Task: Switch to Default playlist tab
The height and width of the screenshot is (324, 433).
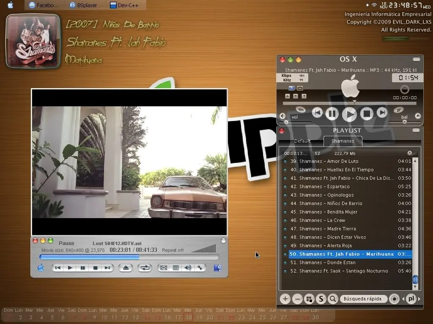Action: 302,141
